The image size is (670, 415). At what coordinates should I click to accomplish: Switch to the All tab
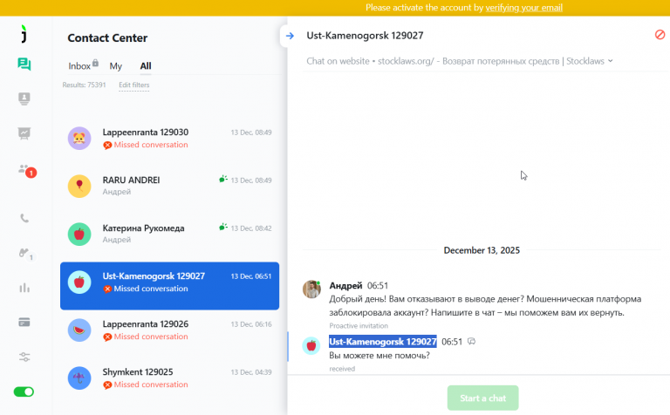146,66
